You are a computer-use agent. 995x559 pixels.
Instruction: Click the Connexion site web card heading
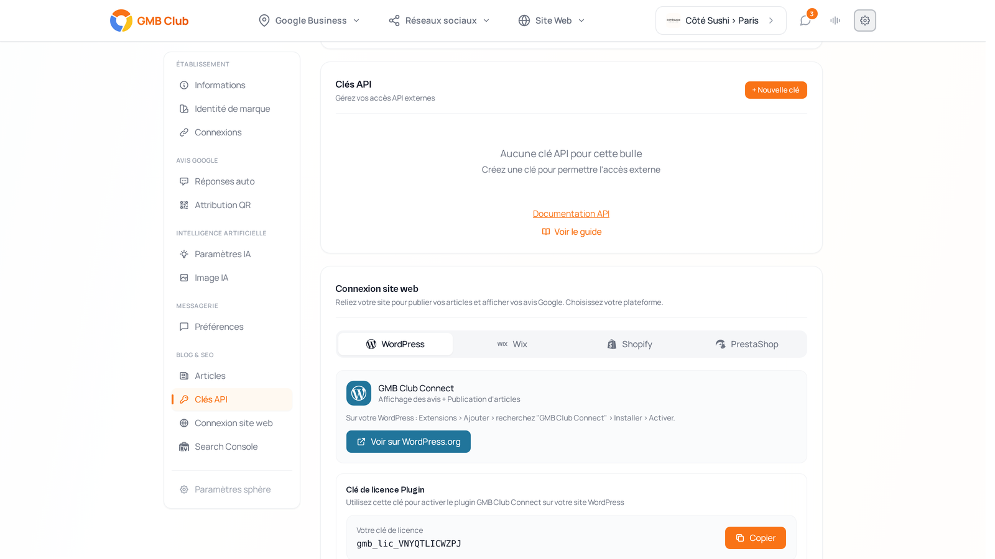[377, 289]
